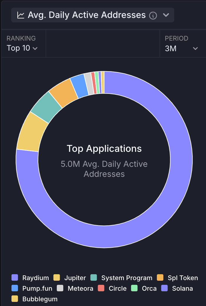Toggle Circle legend color swatch
Screen dimensions: 206x306
pos(101,288)
